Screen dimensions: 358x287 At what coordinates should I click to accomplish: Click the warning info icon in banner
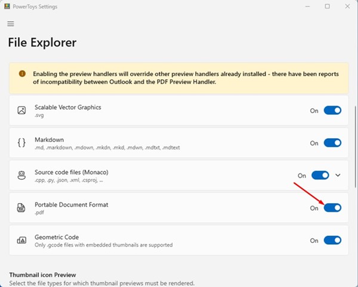pos(22,74)
